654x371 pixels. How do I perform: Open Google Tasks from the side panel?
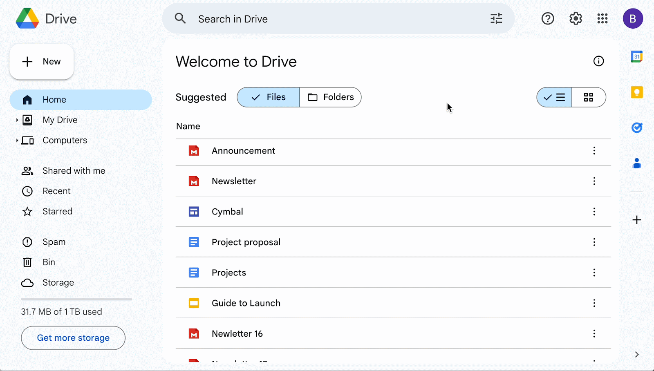[636, 127]
